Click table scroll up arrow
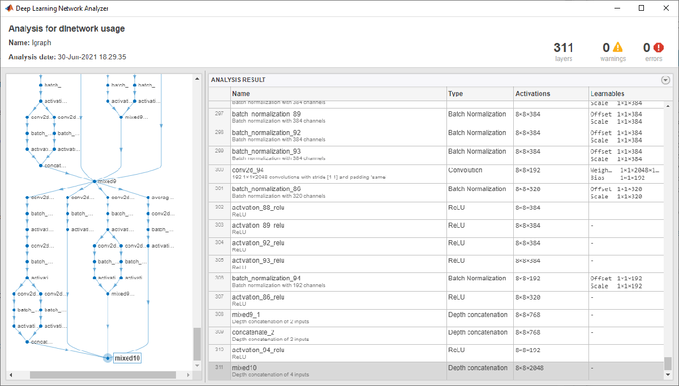Image resolution: width=679 pixels, height=386 pixels. 668,106
